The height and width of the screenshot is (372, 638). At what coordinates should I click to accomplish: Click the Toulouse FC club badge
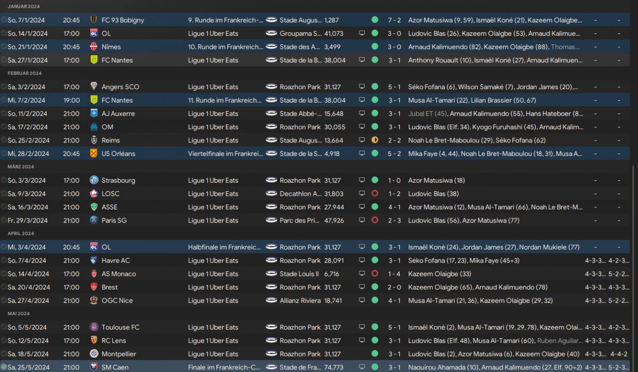[93, 327]
